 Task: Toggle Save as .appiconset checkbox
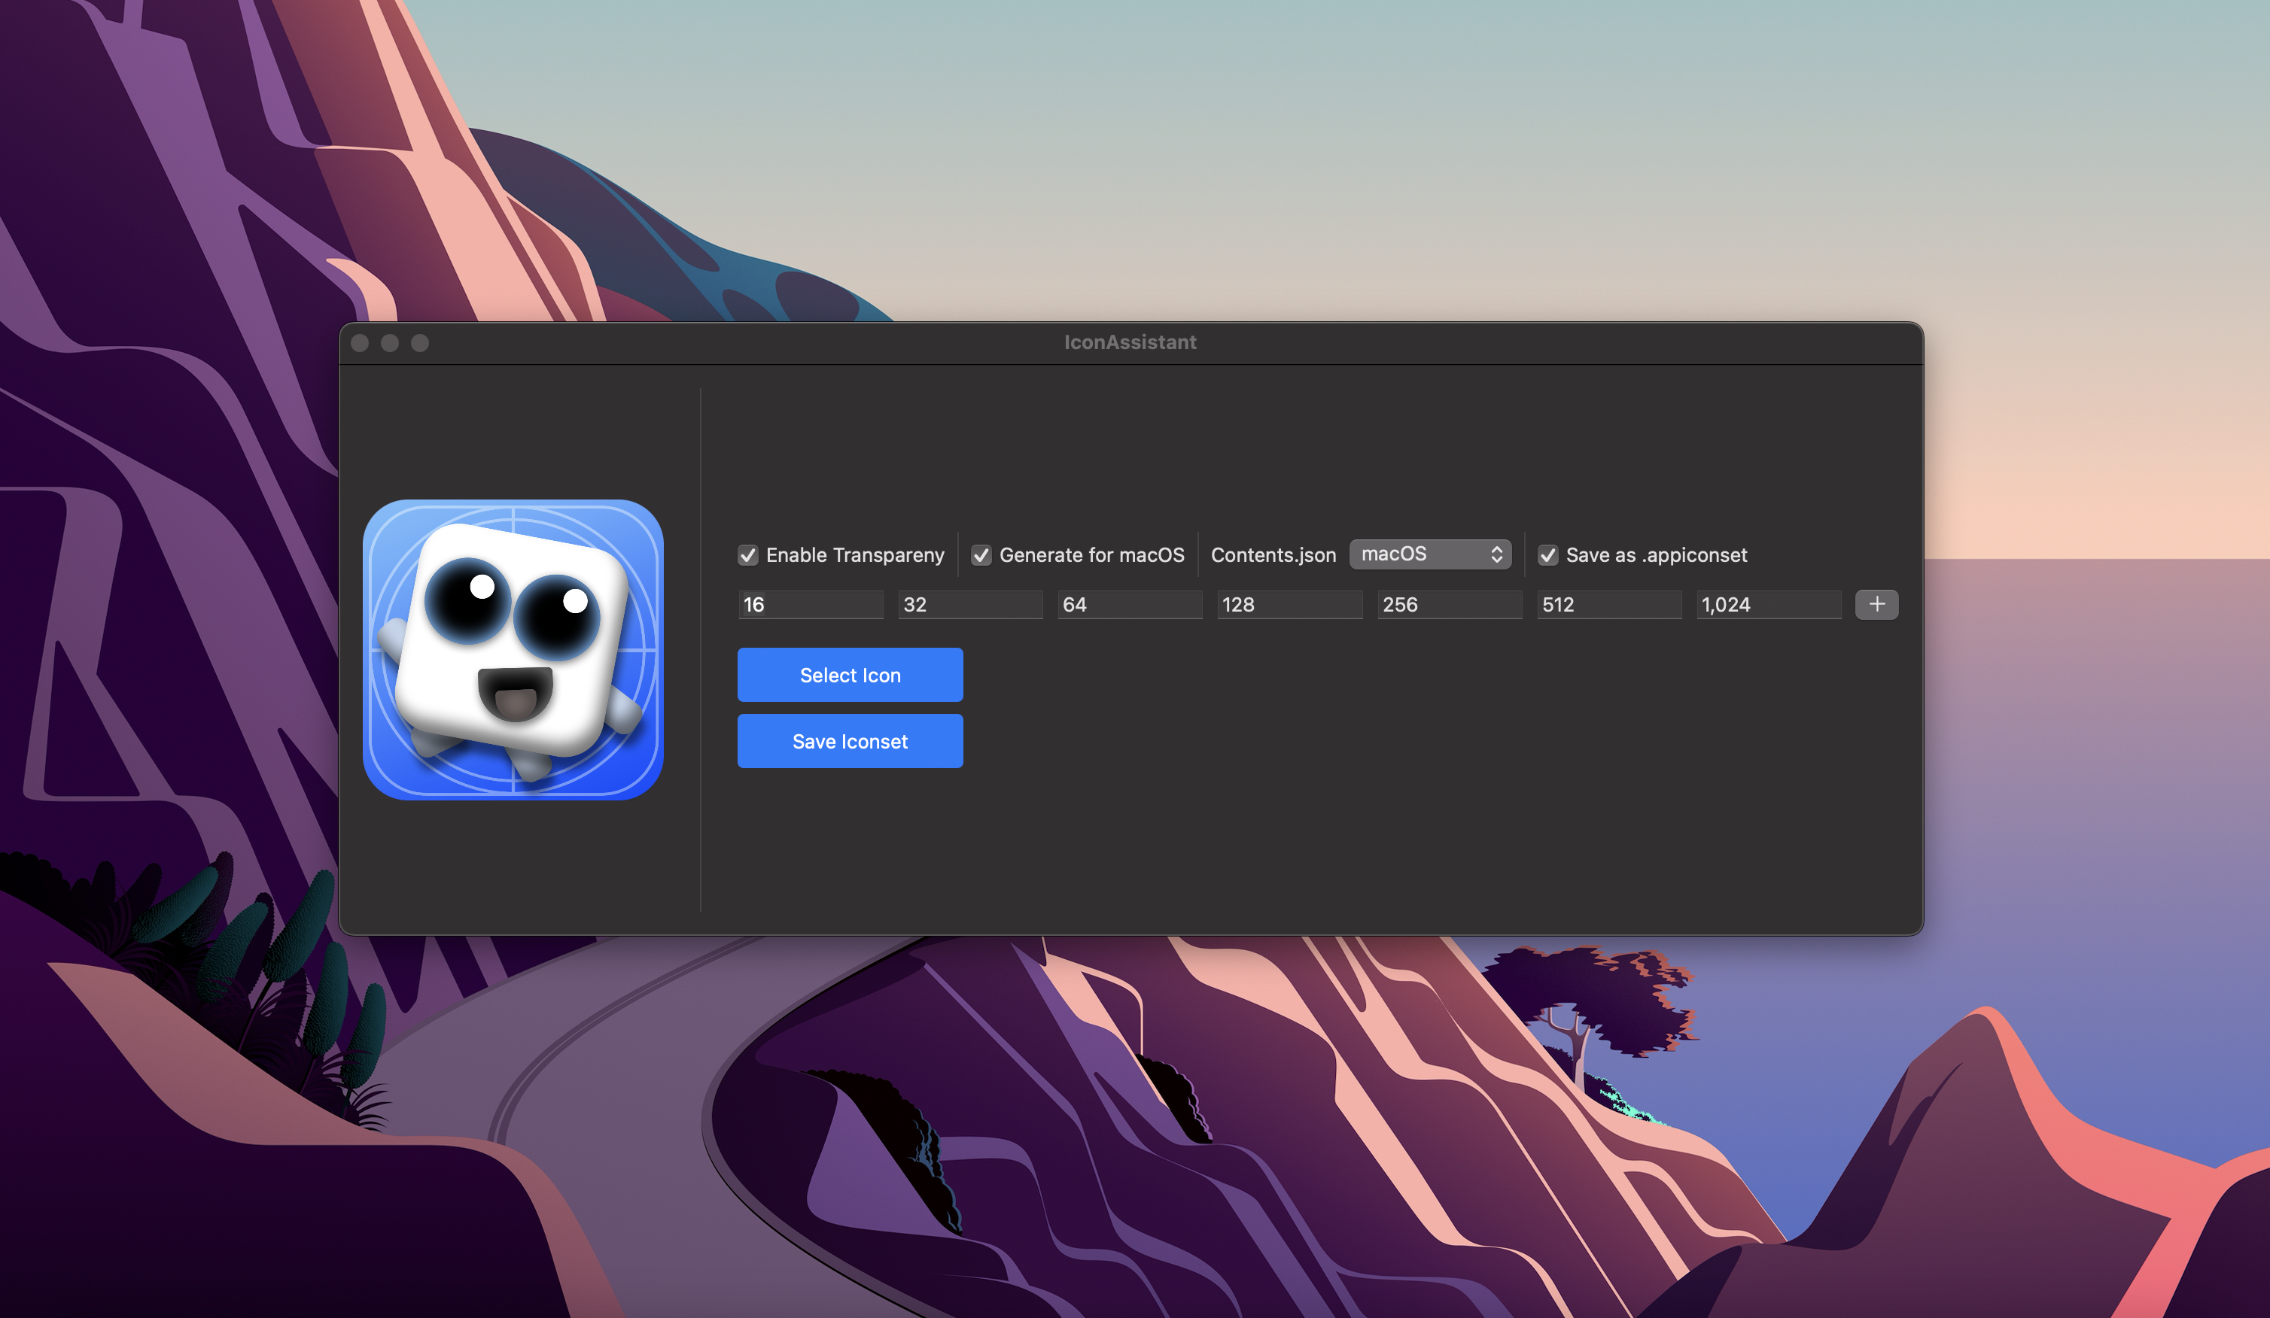pos(1547,555)
